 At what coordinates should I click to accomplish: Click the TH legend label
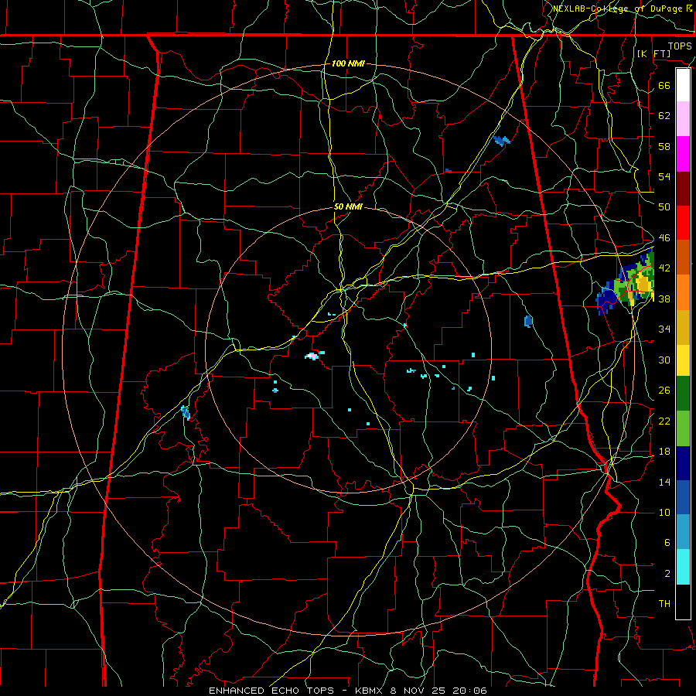[664, 604]
